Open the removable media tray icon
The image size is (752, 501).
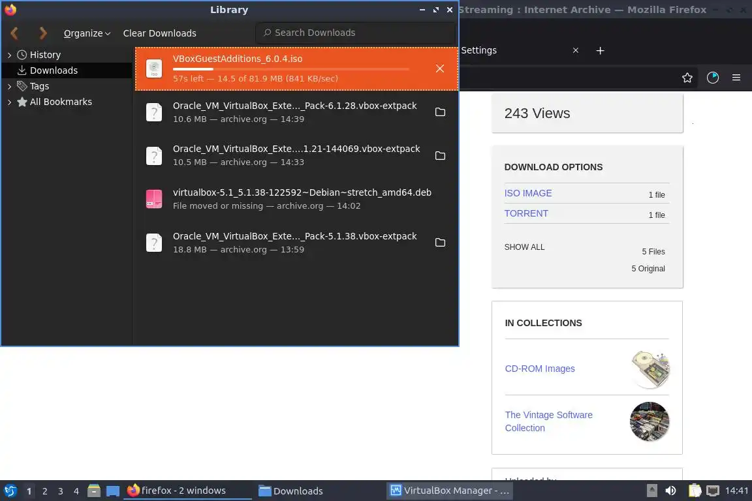point(651,491)
